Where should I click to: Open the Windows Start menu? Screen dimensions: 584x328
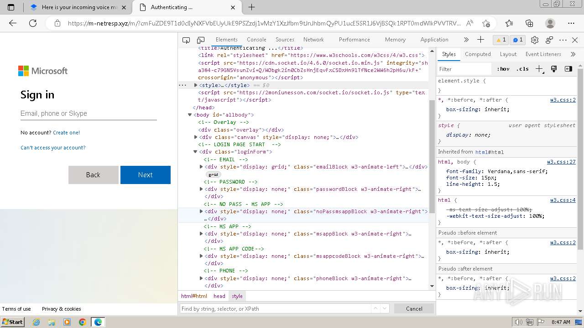click(13, 322)
